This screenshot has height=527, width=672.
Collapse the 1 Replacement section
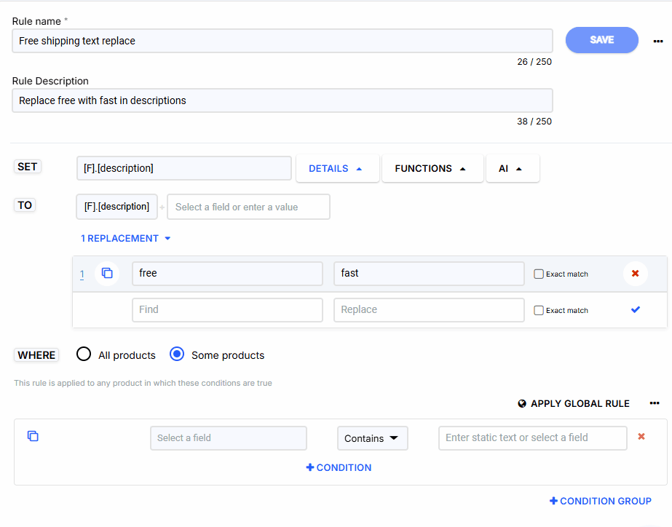125,238
